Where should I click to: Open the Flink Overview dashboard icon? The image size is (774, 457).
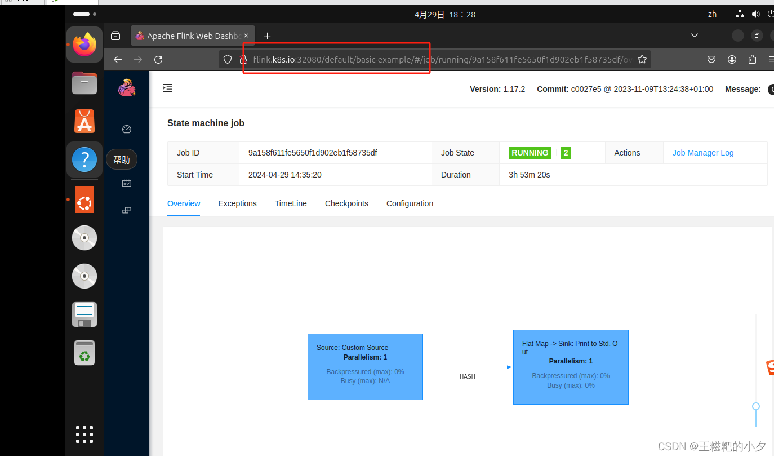point(127,129)
